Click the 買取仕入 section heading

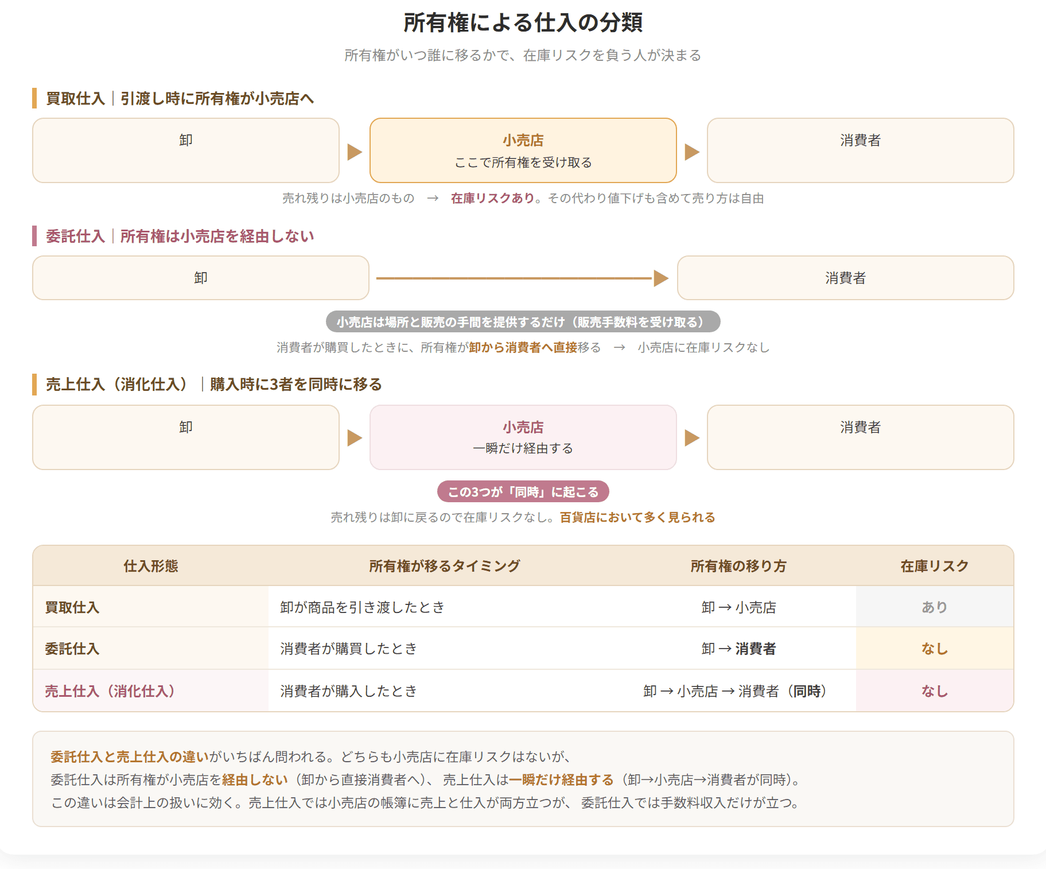click(x=180, y=99)
